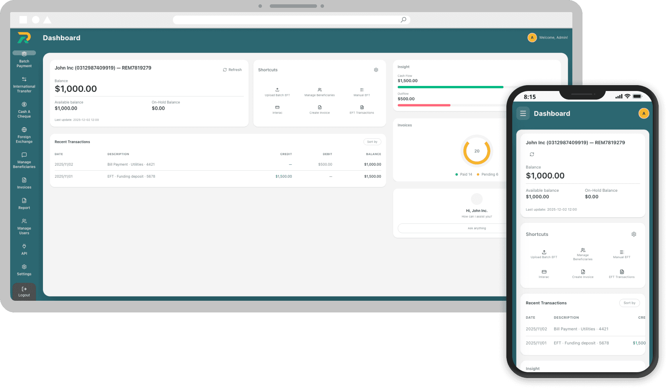Open desktop Shortcuts settings gear
This screenshot has width=668, height=389.
[x=376, y=70]
